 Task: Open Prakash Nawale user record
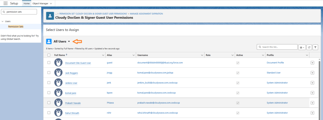coord(73,103)
